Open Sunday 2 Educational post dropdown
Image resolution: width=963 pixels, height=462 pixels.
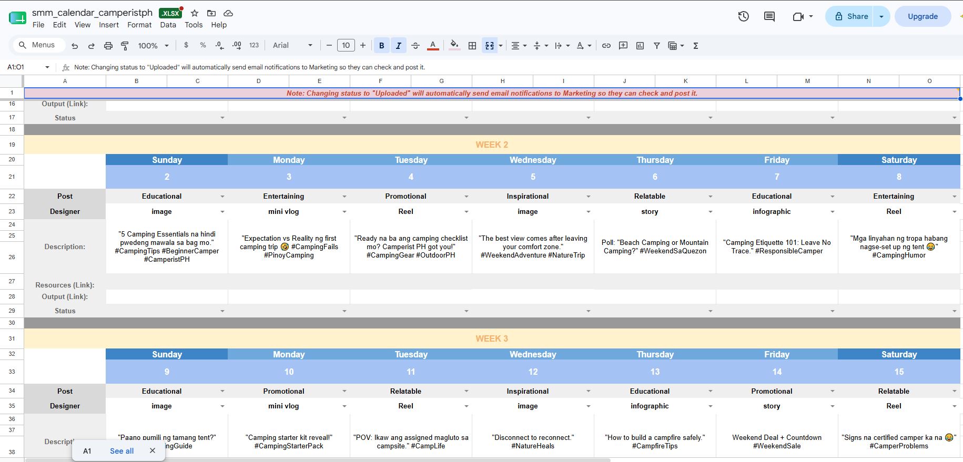(222, 197)
